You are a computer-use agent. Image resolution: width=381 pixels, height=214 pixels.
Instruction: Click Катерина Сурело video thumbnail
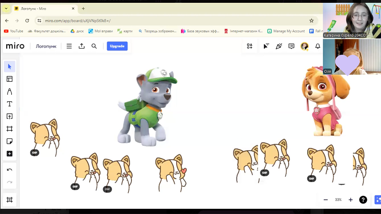click(352, 20)
